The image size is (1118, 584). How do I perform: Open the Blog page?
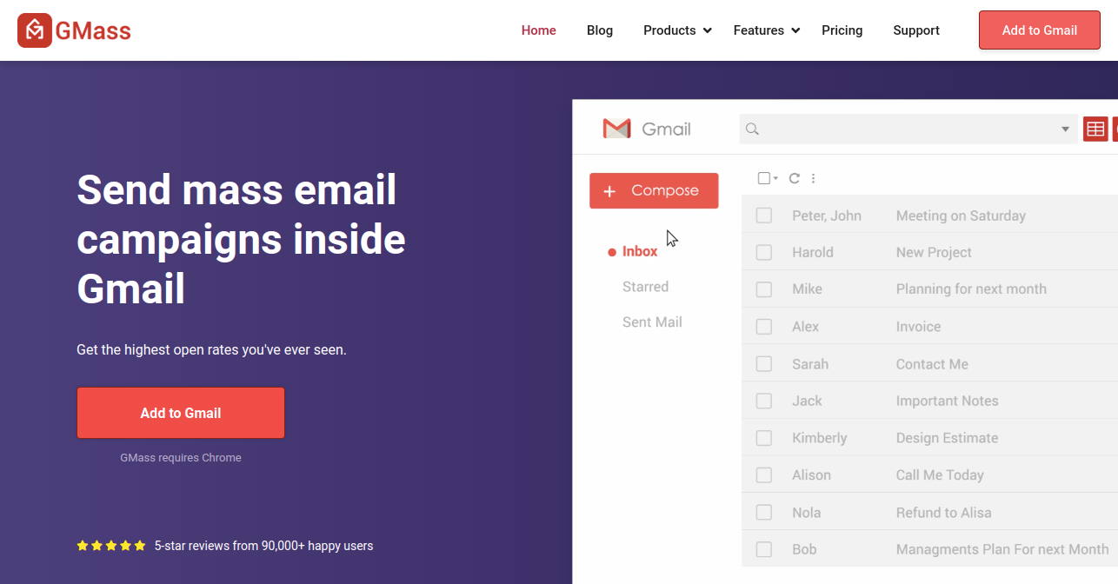coord(600,30)
